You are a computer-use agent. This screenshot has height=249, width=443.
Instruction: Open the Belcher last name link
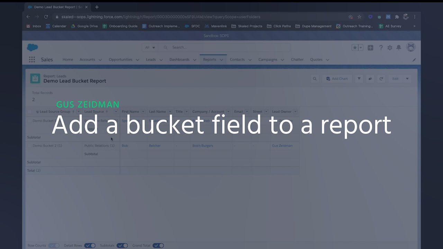(x=155, y=146)
